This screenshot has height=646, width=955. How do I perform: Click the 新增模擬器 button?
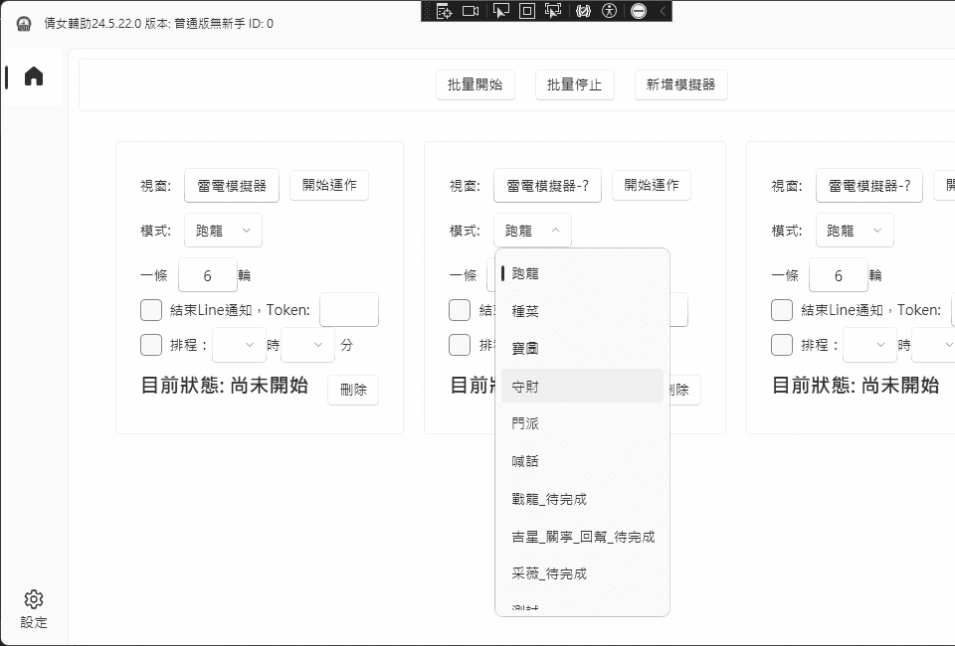(x=680, y=84)
